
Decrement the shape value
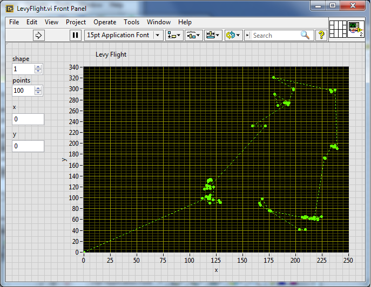(x=38, y=71)
